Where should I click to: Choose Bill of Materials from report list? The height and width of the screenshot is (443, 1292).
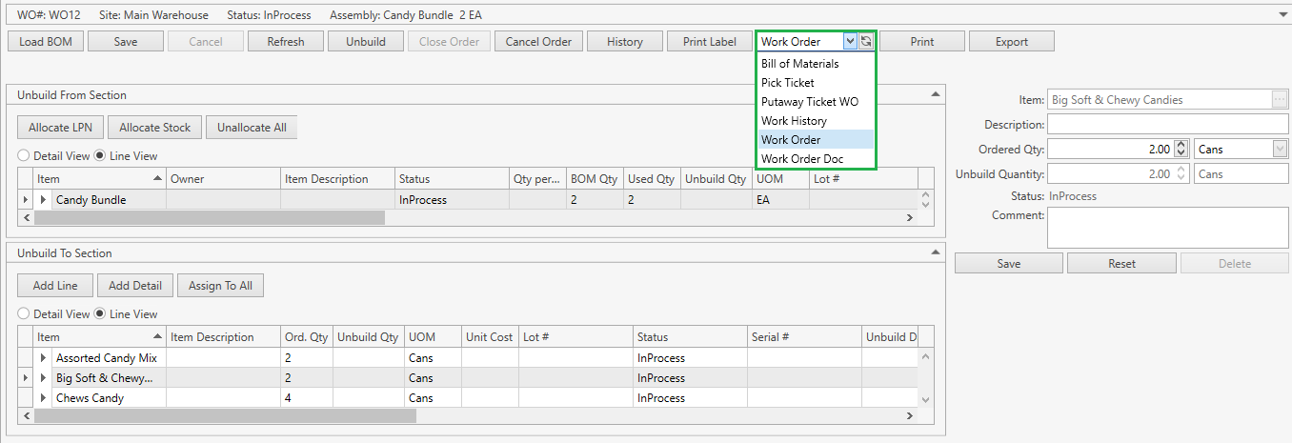click(x=799, y=64)
